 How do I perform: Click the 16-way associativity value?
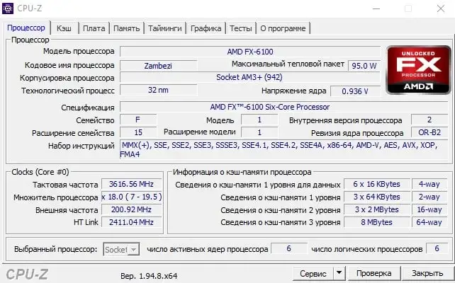(429, 209)
